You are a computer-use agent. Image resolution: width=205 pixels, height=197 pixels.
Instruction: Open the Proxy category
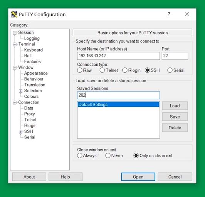(29, 114)
